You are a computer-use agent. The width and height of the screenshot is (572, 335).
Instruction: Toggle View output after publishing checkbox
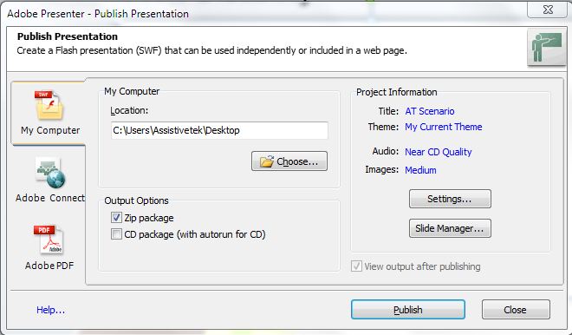356,266
